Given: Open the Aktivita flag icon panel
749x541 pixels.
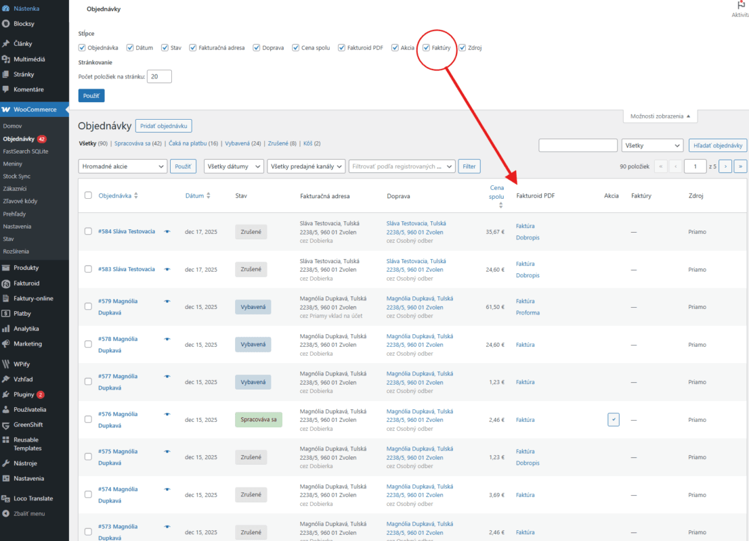Looking at the screenshot, I should point(741,5).
